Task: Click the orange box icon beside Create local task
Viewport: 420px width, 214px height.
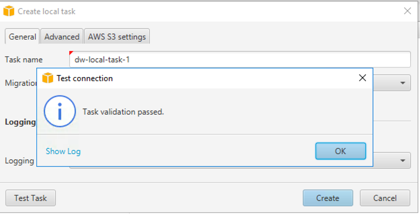Action: [9, 11]
